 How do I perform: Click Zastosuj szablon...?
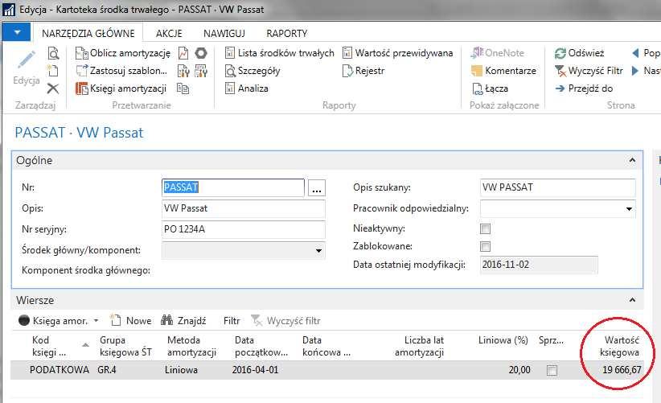[x=121, y=71]
